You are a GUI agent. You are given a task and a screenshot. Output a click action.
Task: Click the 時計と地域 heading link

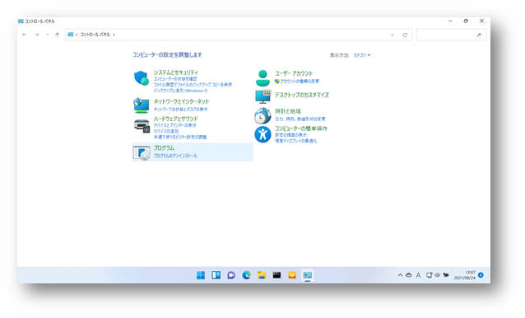click(x=288, y=111)
